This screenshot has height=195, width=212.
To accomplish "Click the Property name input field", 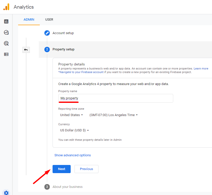I will 116,98.
